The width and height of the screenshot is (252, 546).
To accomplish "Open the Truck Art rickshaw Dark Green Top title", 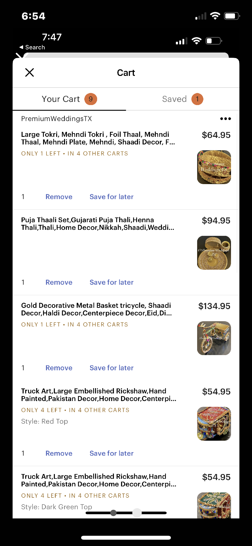I will click(99, 480).
